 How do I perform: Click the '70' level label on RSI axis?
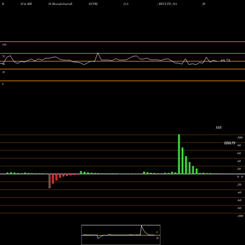(x=3, y=56)
